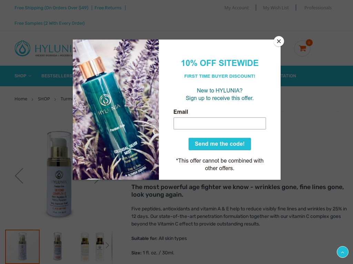Expand the SHOP dropdown menu
The width and height of the screenshot is (353, 264).
click(23, 76)
